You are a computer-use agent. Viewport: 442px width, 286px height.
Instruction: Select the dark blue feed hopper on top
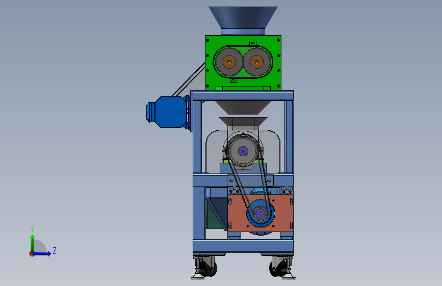click(x=243, y=17)
